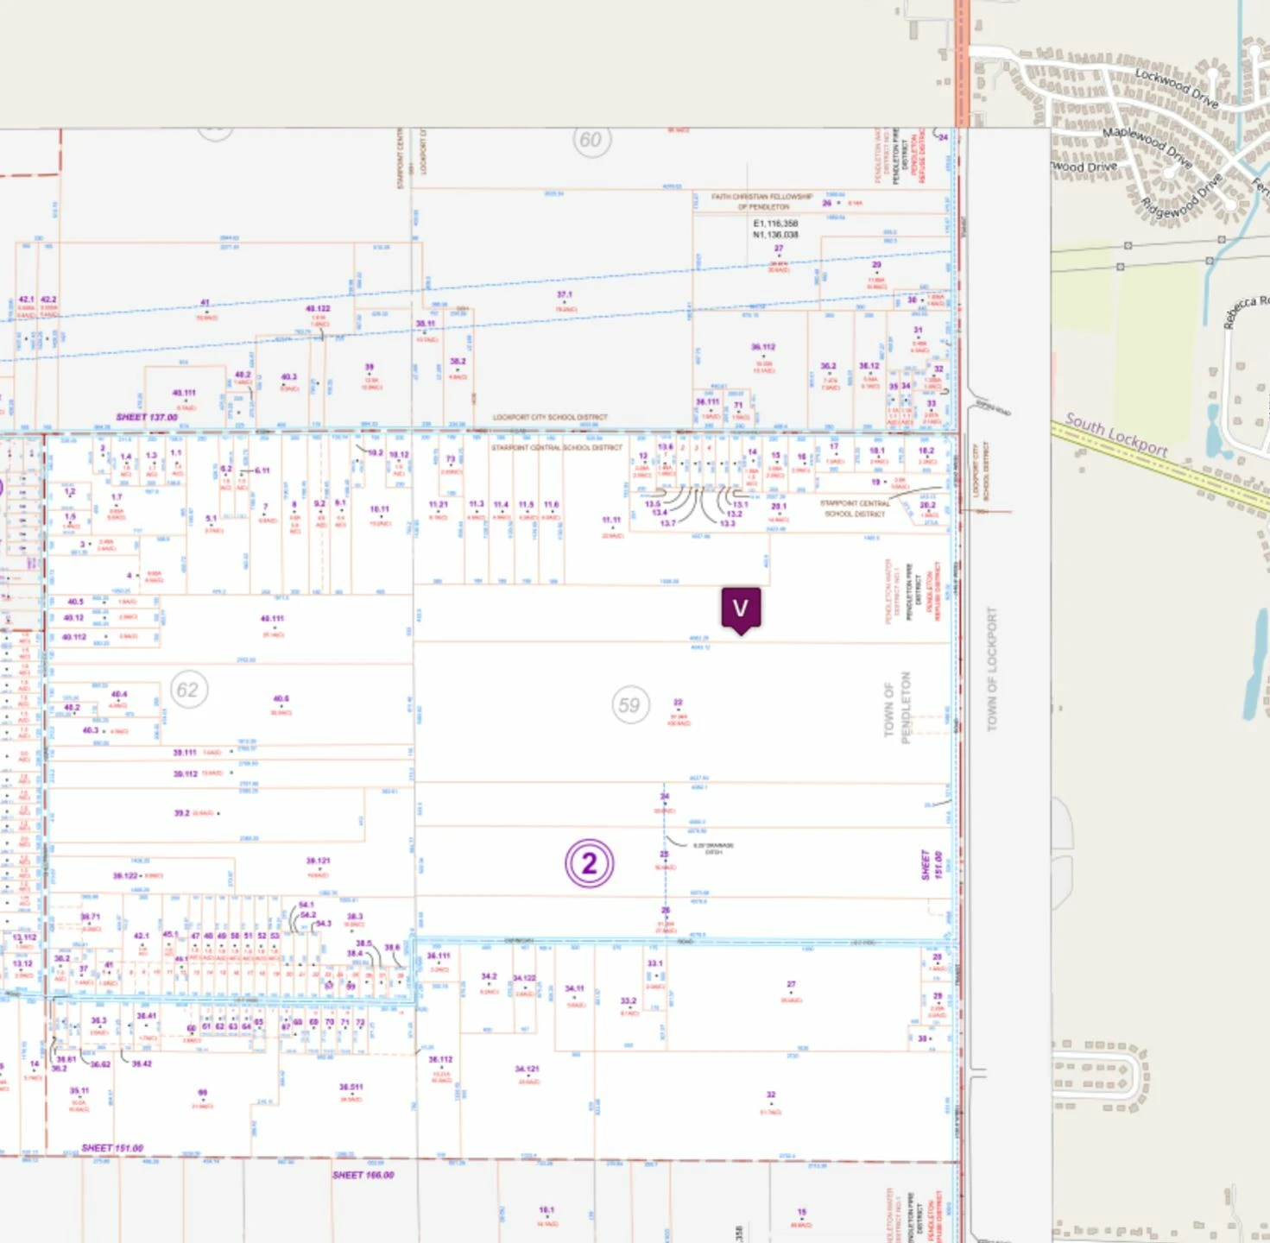
Task: Select parcel 10.1 on sheet 166
Action: point(547,1210)
